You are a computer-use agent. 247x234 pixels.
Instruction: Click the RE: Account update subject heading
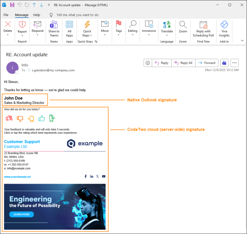coord(27,55)
